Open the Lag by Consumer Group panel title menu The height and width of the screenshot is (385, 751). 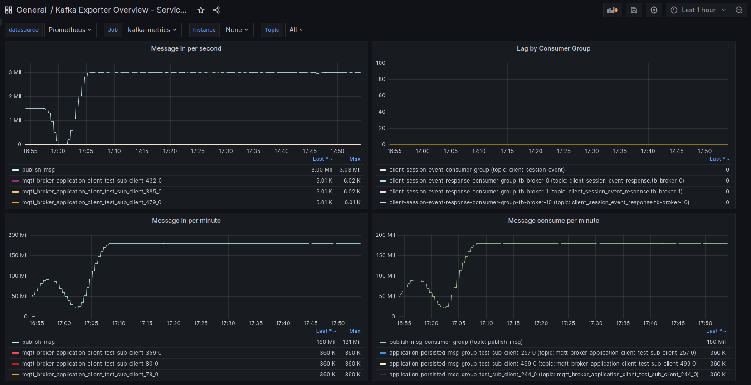click(553, 48)
